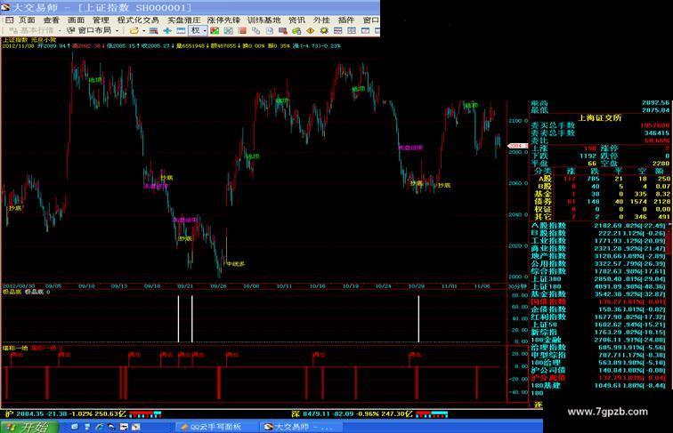Select the 上证50 row
This screenshot has height=433, width=673.
(600, 325)
